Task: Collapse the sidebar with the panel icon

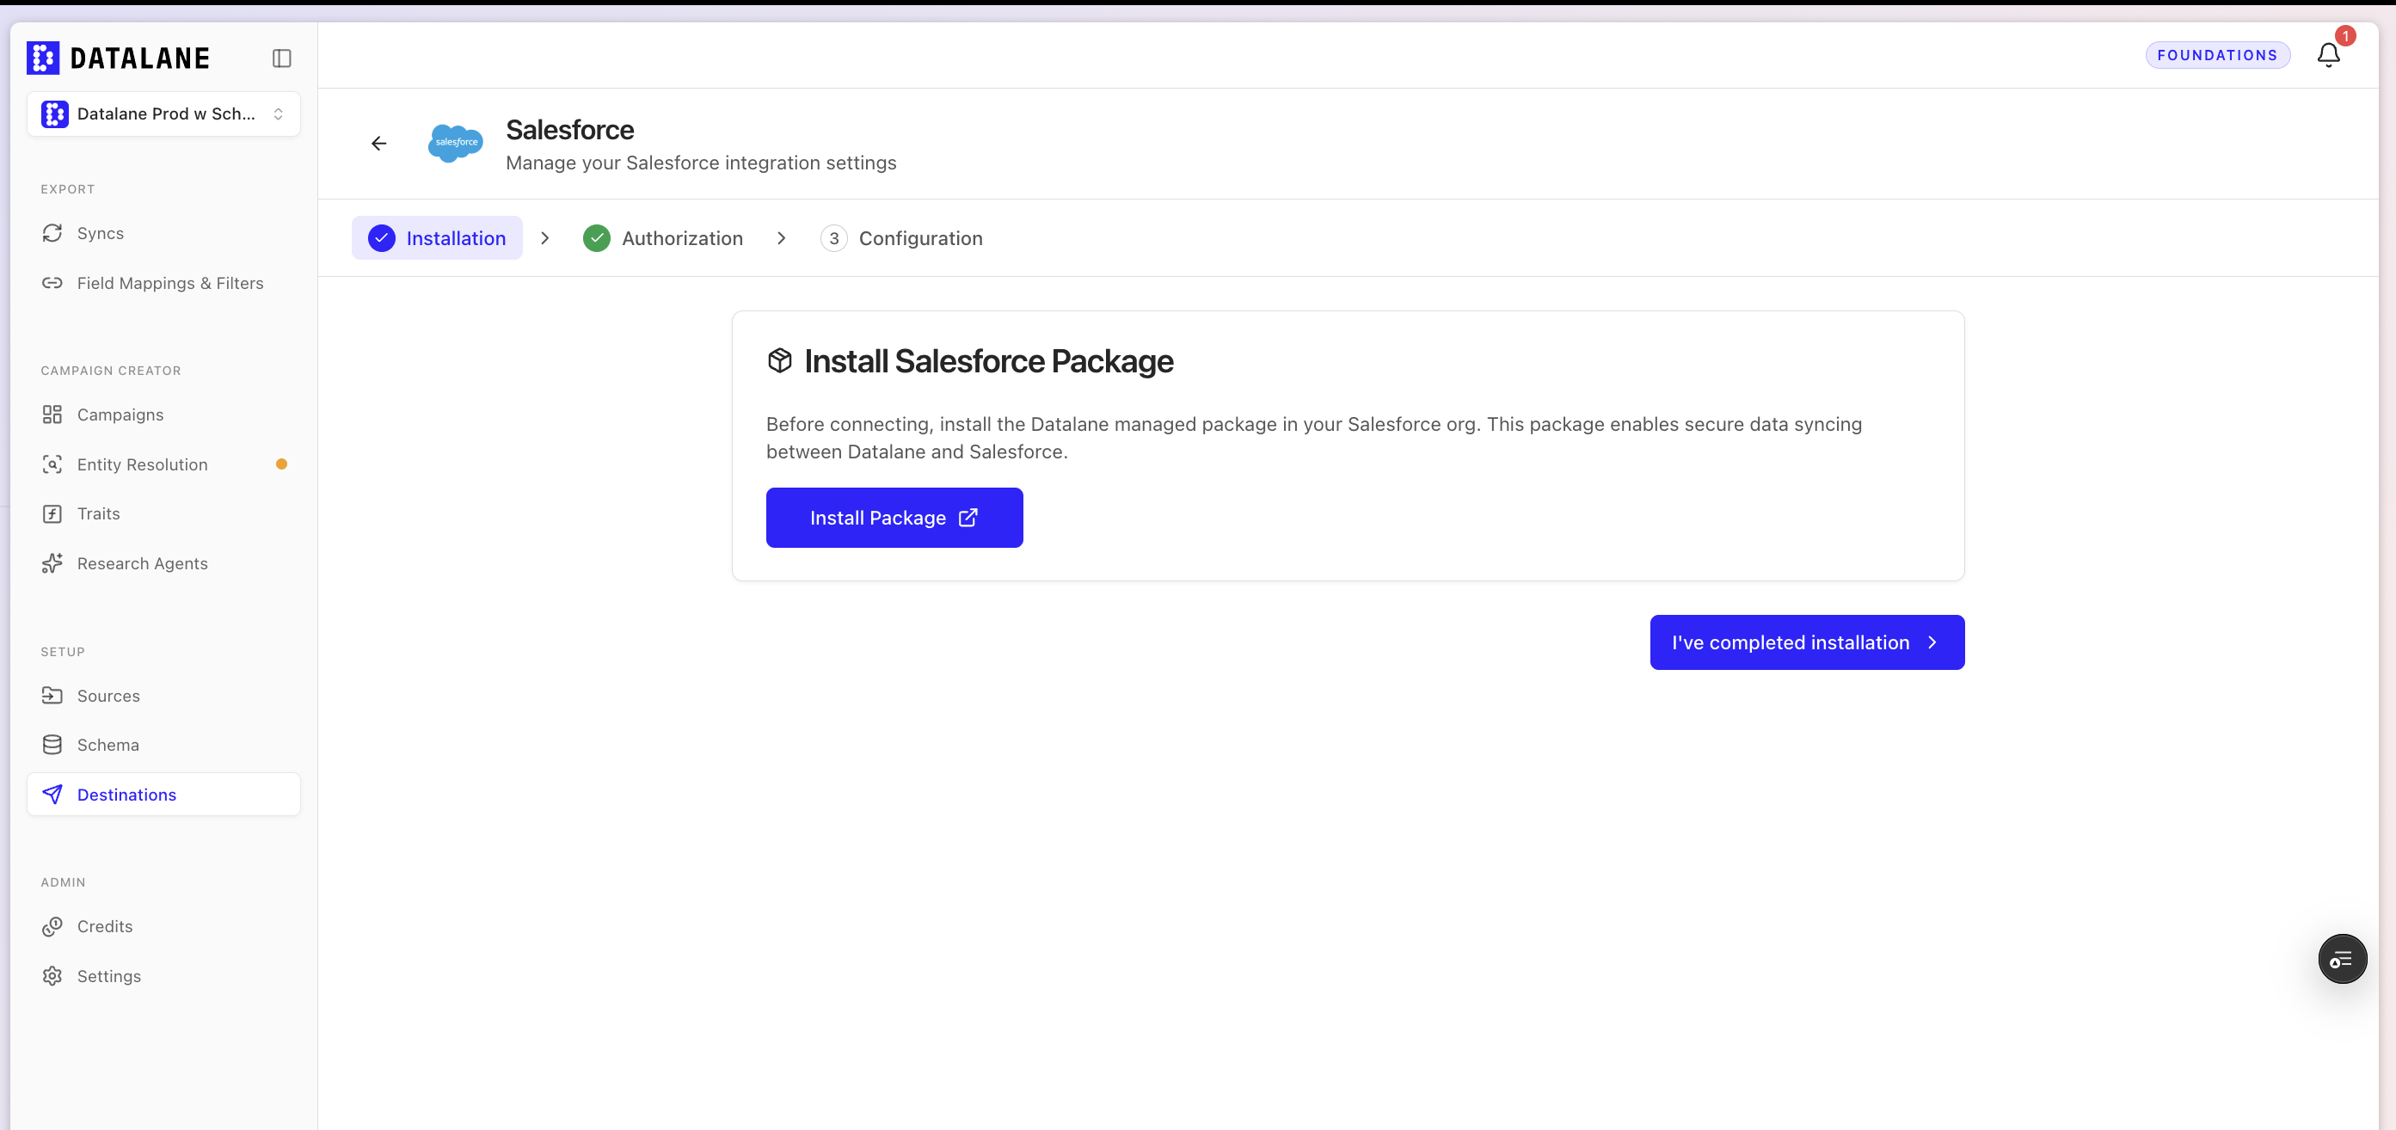Action: pos(282,58)
